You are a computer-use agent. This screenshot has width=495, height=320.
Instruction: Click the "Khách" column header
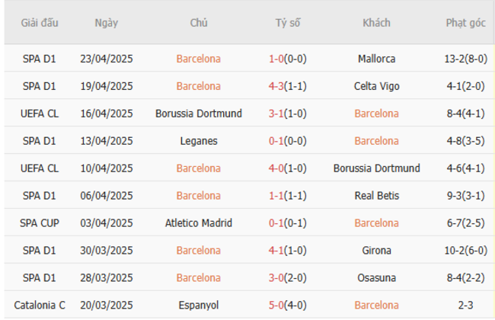[376, 23]
